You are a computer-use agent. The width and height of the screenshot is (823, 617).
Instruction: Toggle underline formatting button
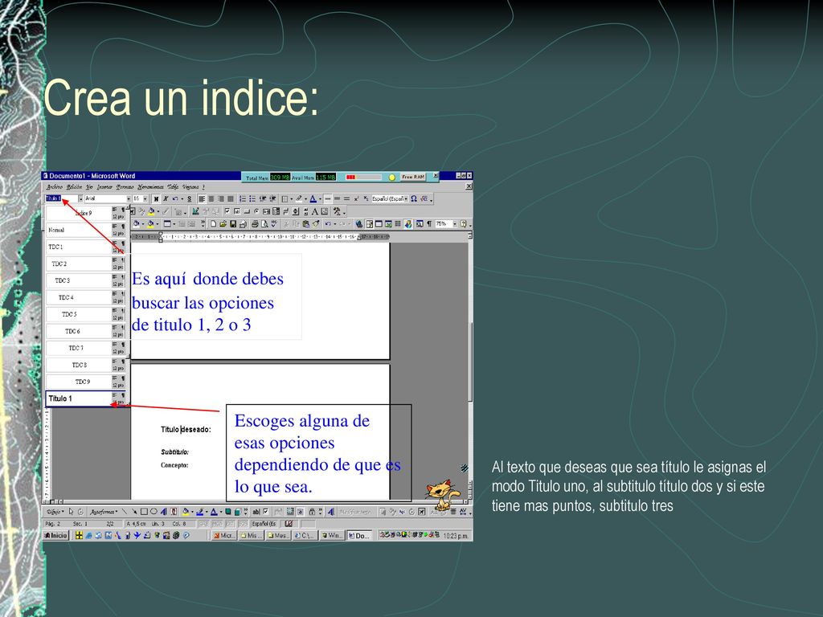pyautogui.click(x=189, y=199)
